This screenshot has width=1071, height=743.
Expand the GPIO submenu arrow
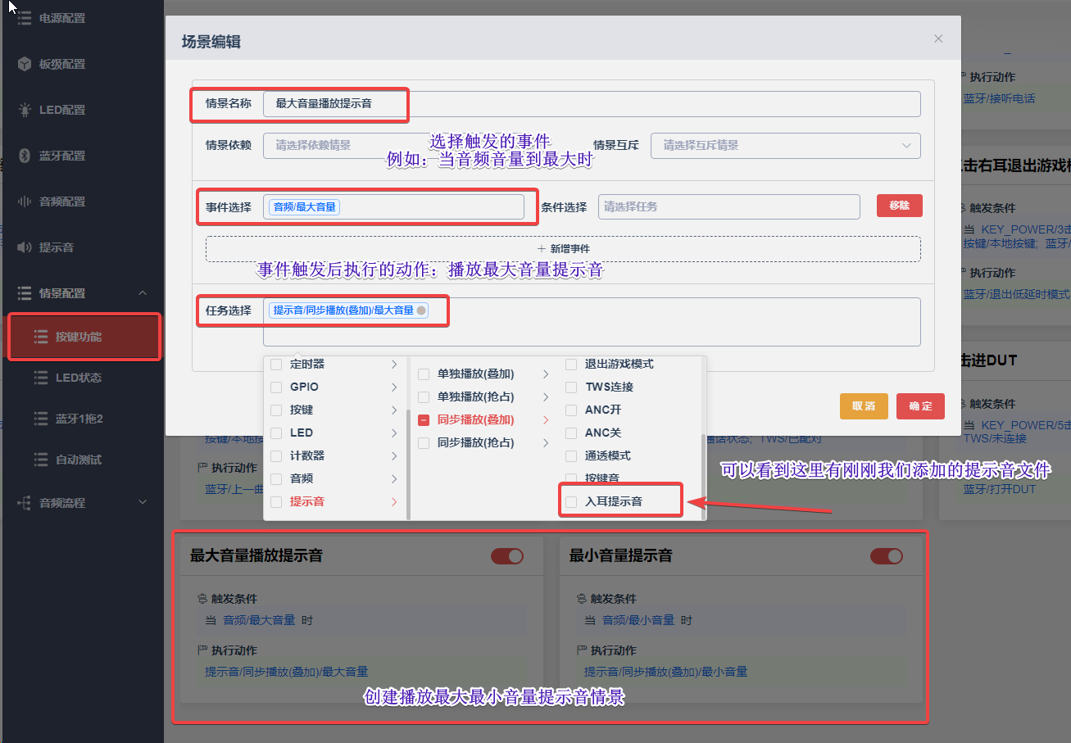(x=394, y=387)
